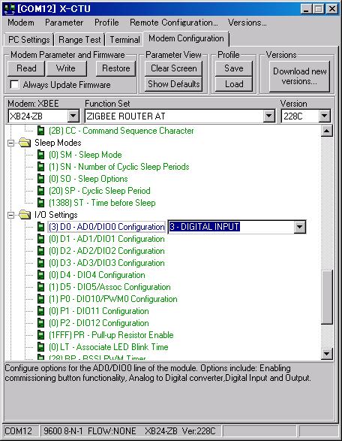Enable the Always Update Firmware checkbox
This screenshot has height=441, width=342.
[14, 85]
